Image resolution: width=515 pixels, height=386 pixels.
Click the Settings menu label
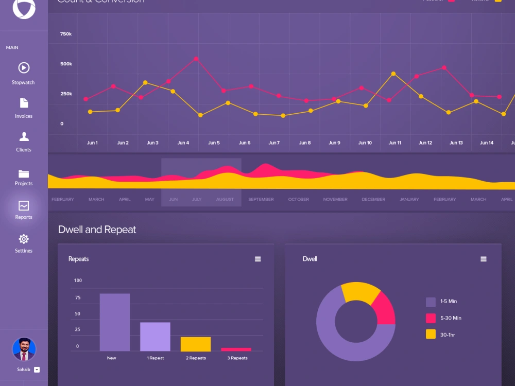click(24, 251)
